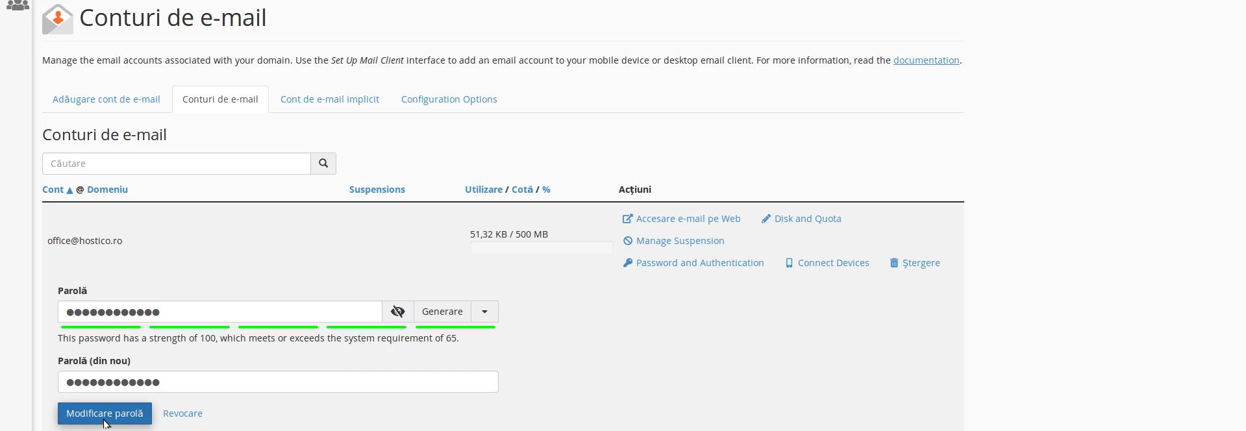Viewport: 1246px width, 431px height.
Task: Click the Revocare link
Action: pyautogui.click(x=182, y=413)
